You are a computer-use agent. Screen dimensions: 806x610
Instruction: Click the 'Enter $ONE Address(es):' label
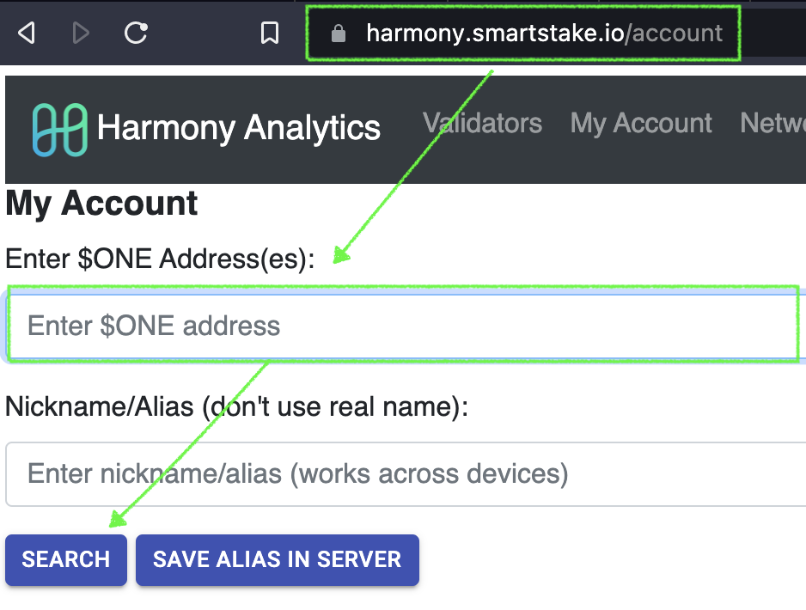(x=160, y=259)
